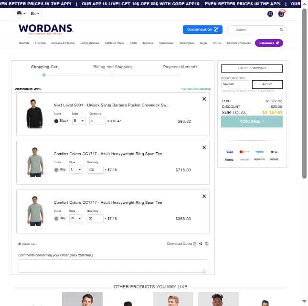Viewport: 308px width, 306px height.
Task: Open size dropdown showing XL
Action: pos(76,218)
